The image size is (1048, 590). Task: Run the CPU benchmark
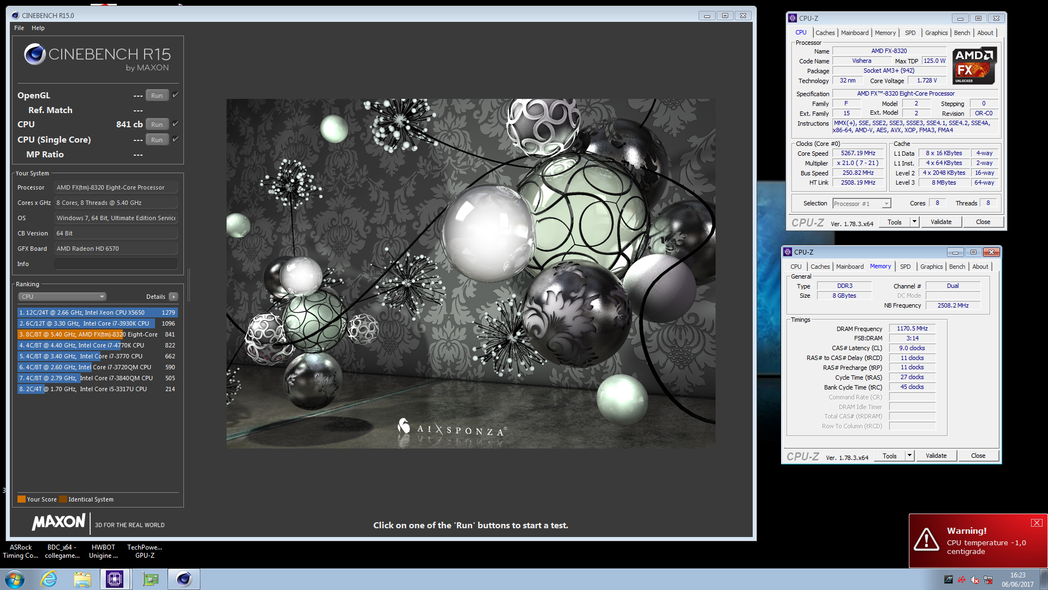157,125
